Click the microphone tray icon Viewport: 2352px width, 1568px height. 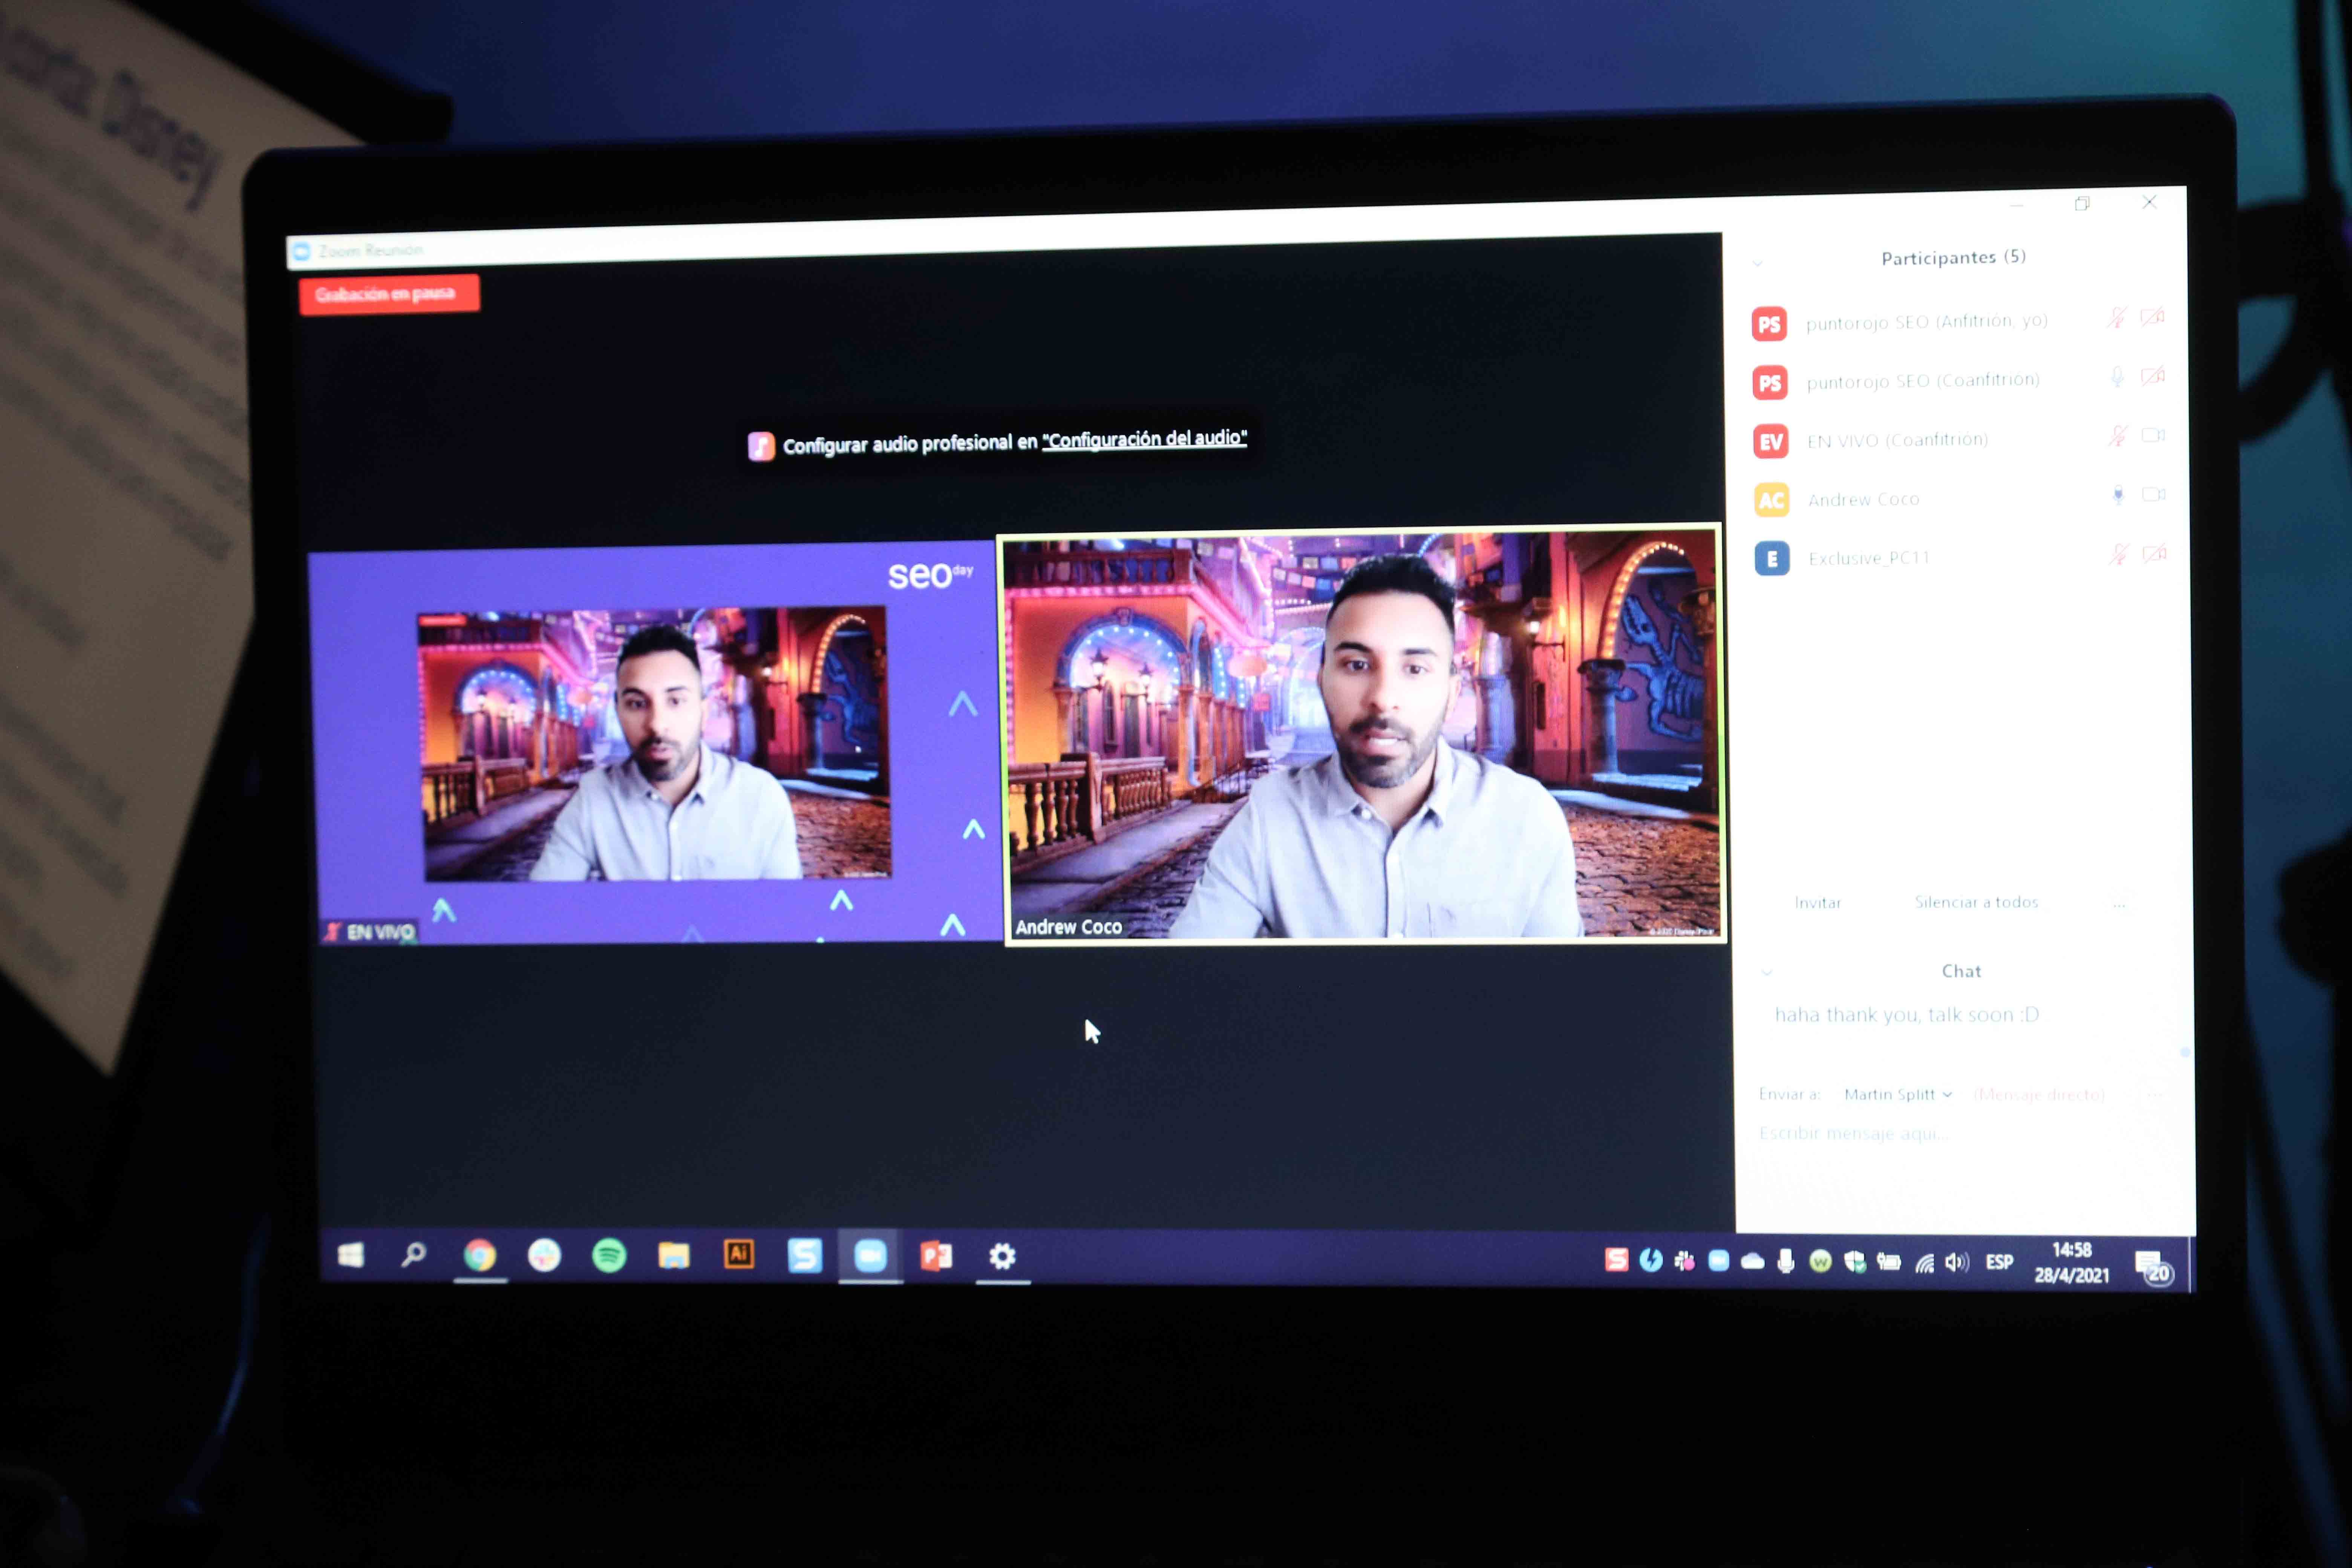[1786, 1262]
